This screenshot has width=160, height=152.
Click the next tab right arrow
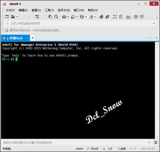tap(152, 38)
